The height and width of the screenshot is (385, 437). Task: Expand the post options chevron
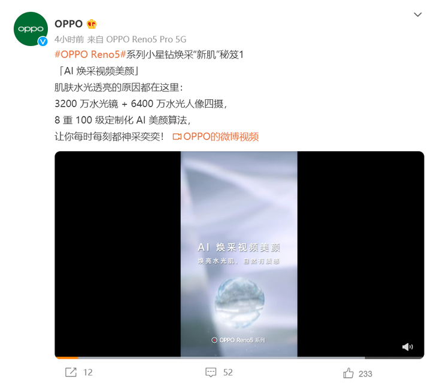pyautogui.click(x=417, y=14)
